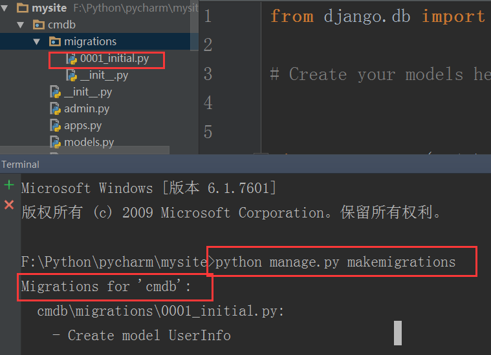Screen dimensions: 491x355
Task: Collapse the migrations folder tree arrow
Action: [38, 42]
